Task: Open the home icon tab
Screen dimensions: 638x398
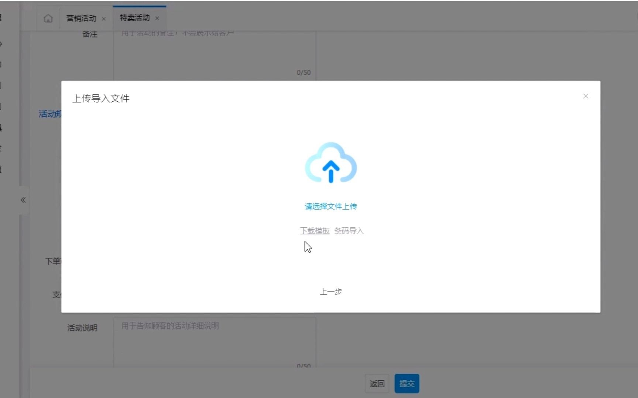Action: pos(48,18)
